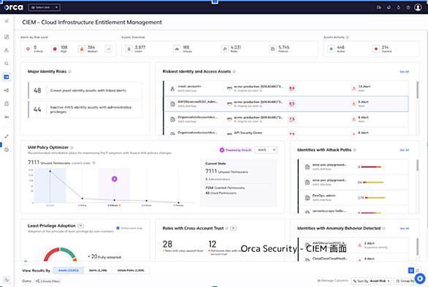This screenshot has height=287, width=428.
Task: Click the High alerts red icon
Action: [55, 49]
